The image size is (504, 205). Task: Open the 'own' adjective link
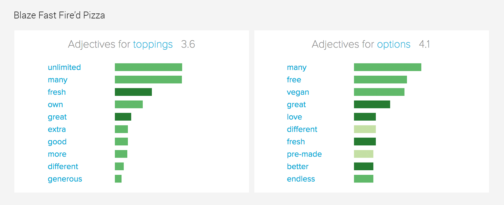click(x=55, y=105)
